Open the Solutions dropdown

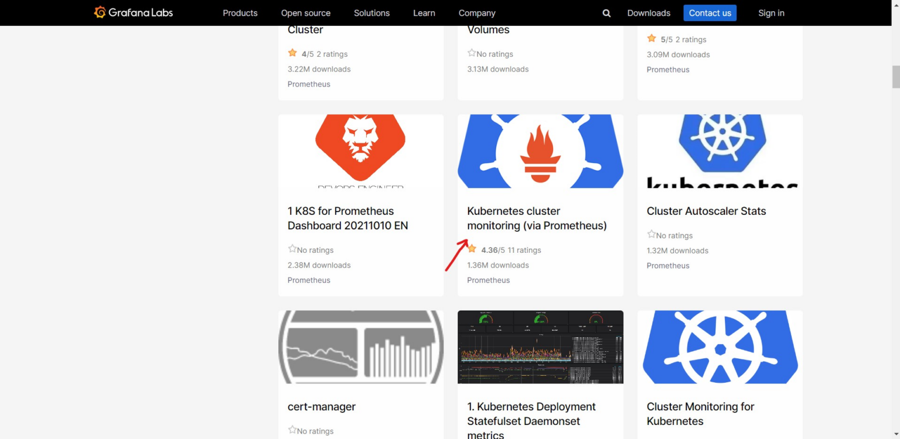click(x=371, y=12)
